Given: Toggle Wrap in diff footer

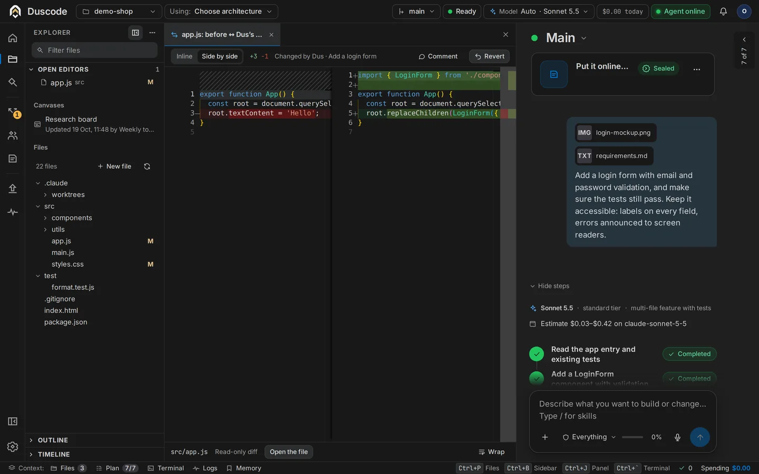Looking at the screenshot, I should tap(491, 452).
